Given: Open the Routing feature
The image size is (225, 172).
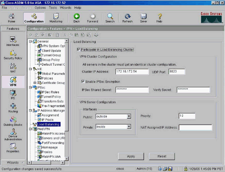Looking at the screenshot, I should pyautogui.click(x=13, y=108).
